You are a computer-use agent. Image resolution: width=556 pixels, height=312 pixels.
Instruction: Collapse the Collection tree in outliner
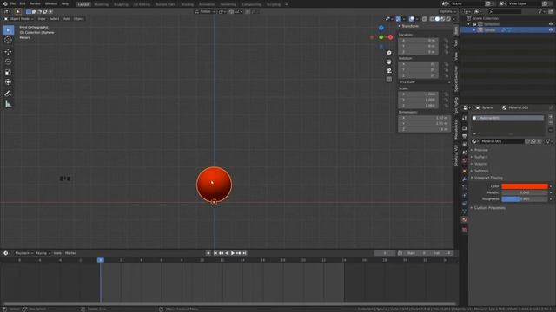pos(469,24)
